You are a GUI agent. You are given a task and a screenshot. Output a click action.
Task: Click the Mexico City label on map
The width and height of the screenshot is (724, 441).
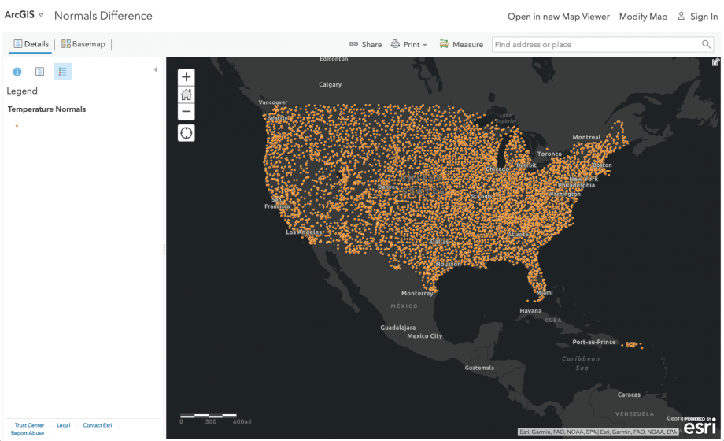pyautogui.click(x=424, y=336)
